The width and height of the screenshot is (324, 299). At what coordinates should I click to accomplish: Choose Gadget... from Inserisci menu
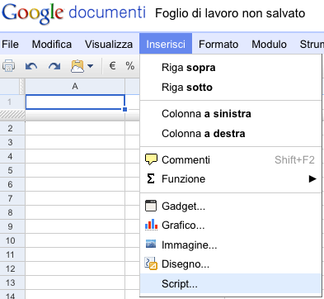231,206
